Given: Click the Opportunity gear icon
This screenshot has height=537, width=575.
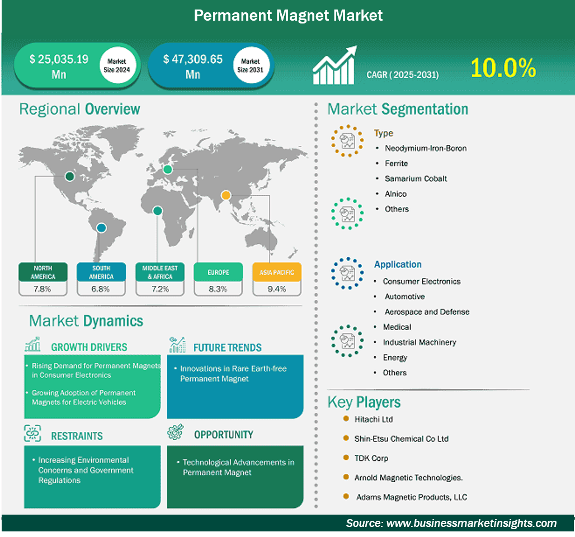Looking at the screenshot, I should (177, 433).
